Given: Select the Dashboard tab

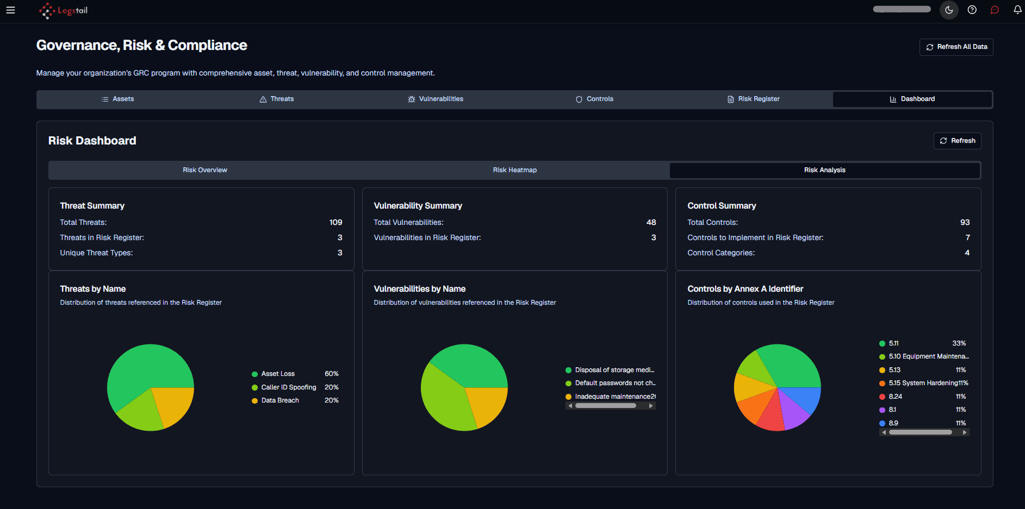Looking at the screenshot, I should 912,99.
